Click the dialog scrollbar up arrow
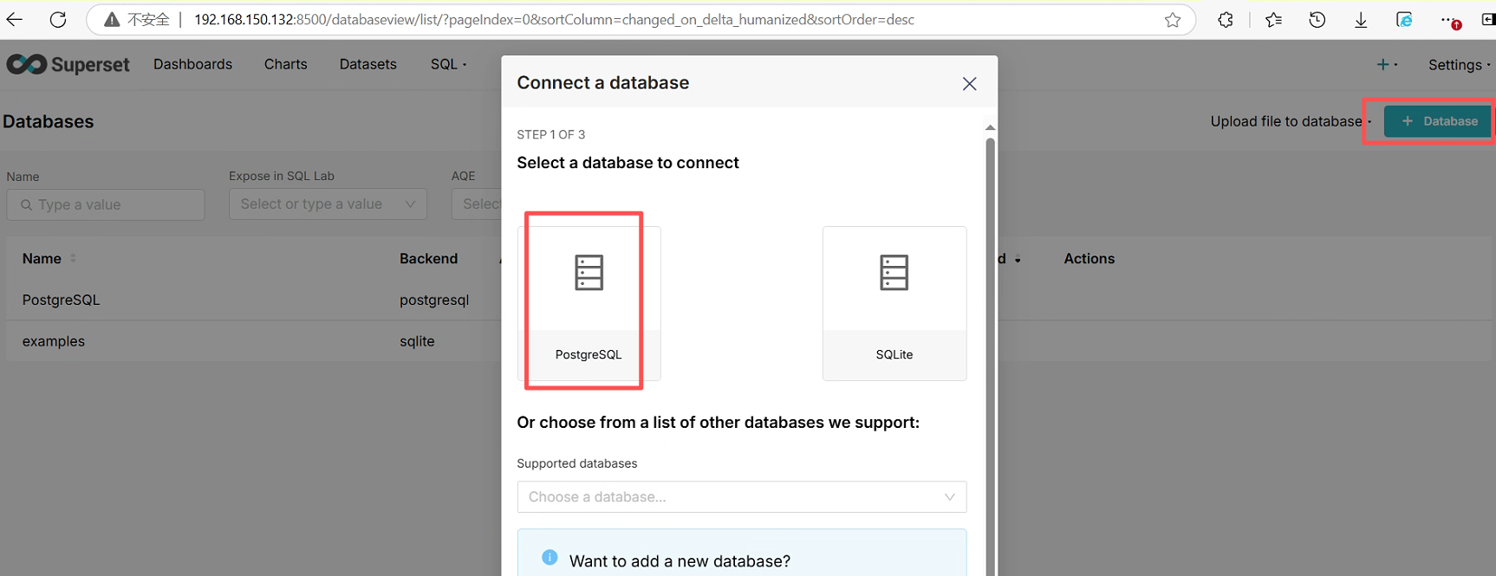This screenshot has height=576, width=1496. [x=990, y=127]
